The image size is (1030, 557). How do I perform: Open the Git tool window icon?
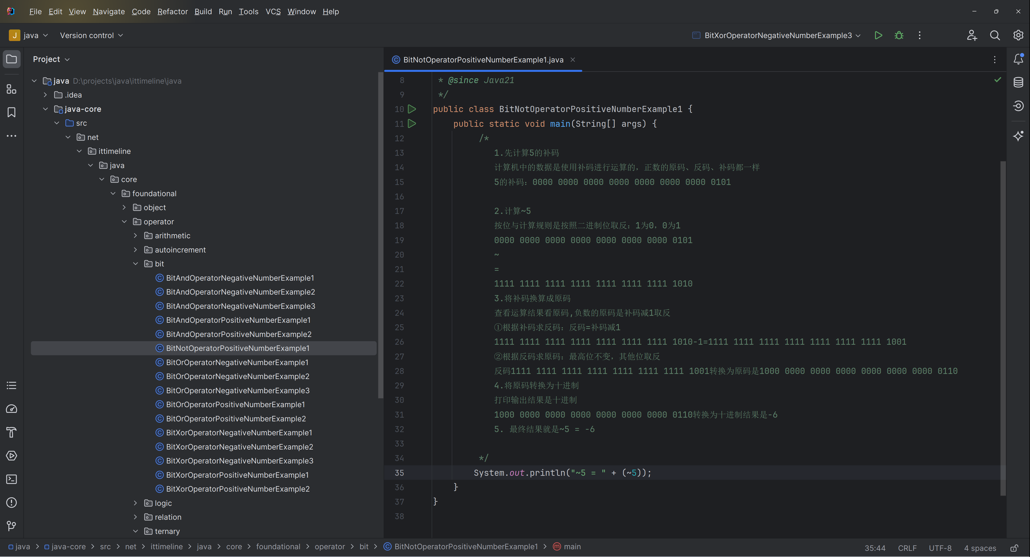(12, 526)
